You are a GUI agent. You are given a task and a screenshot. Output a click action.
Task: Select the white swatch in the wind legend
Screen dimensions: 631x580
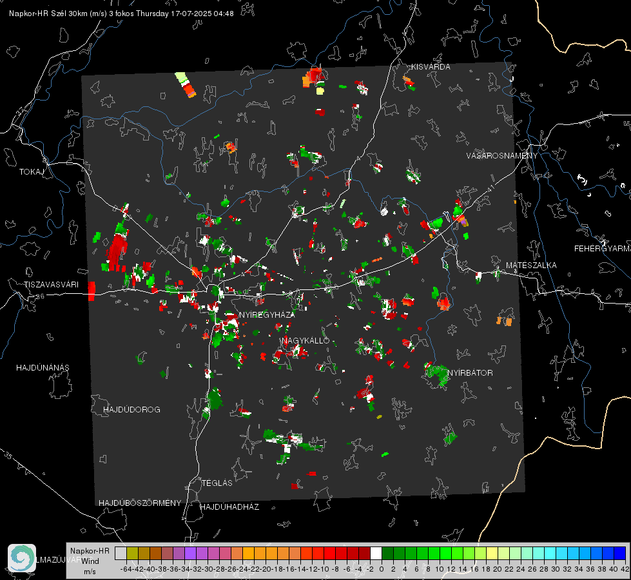pyautogui.click(x=376, y=554)
